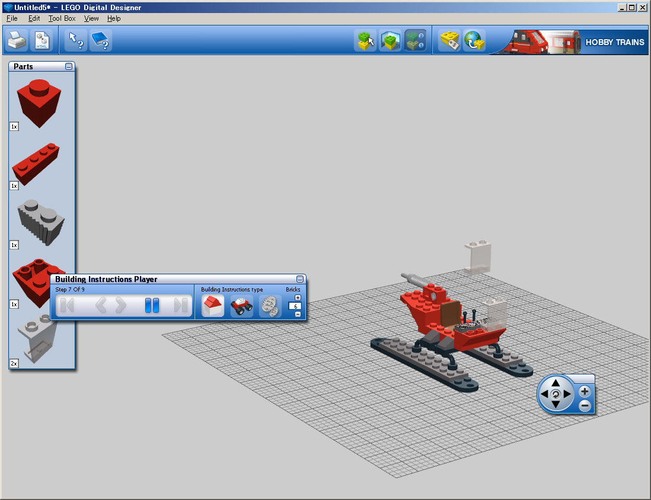Click the Hobby Trains banner
Screen dimensions: 651x500
571,41
